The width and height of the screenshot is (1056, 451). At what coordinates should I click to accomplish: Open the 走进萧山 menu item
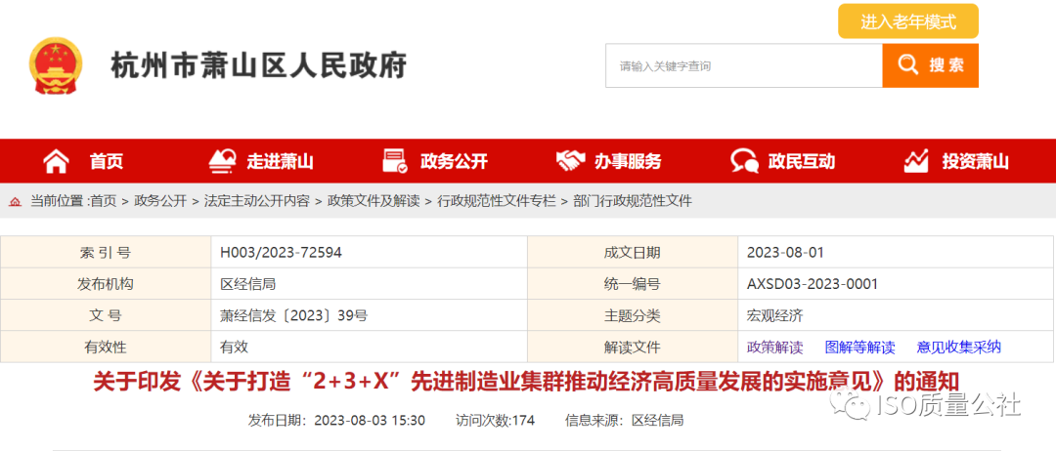point(281,161)
